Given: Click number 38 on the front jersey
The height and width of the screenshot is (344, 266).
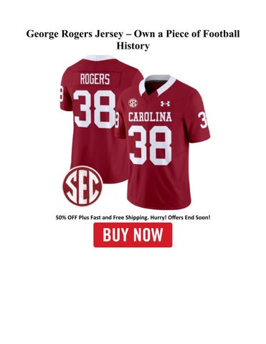Looking at the screenshot, I should [150, 145].
